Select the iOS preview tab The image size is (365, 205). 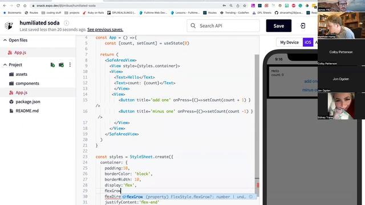(308, 42)
